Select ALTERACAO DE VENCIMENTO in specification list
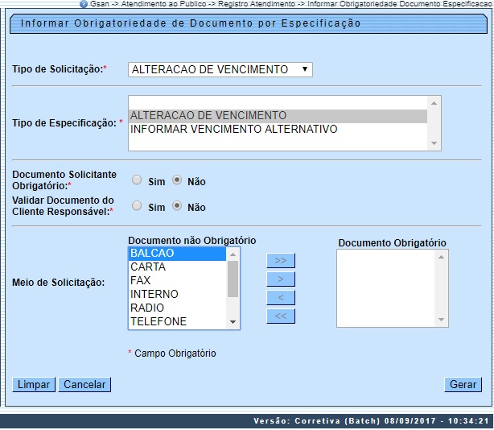 208,115
